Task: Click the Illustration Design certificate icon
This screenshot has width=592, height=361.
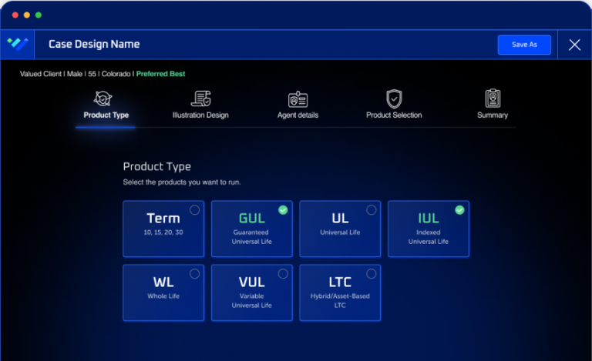Action: [200, 99]
